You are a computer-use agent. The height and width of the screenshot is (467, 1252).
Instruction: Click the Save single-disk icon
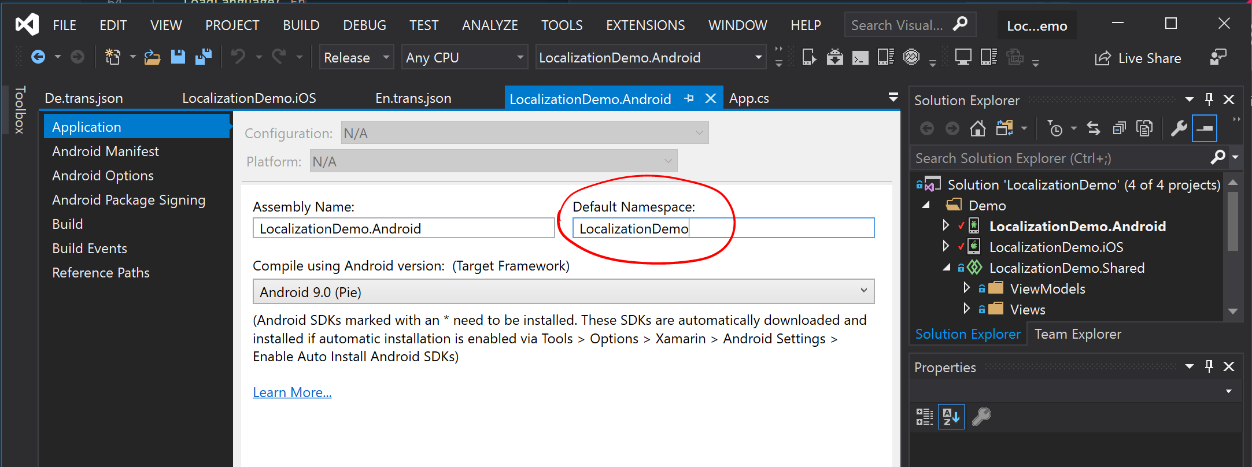178,57
